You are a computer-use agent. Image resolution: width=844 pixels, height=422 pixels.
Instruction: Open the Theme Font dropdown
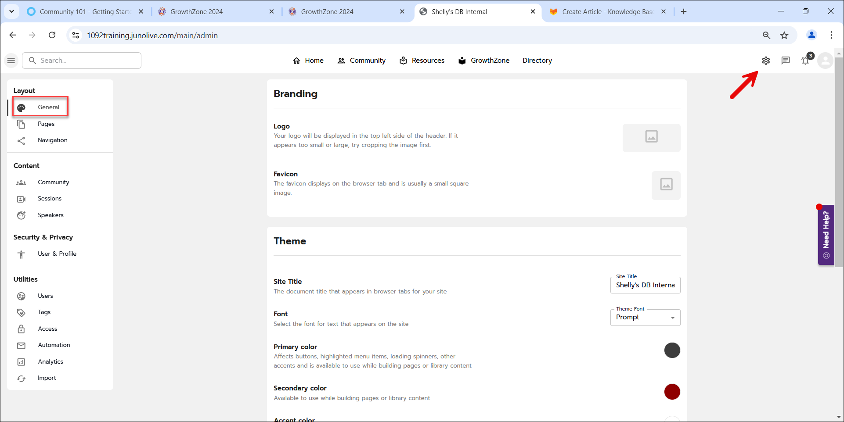(645, 318)
